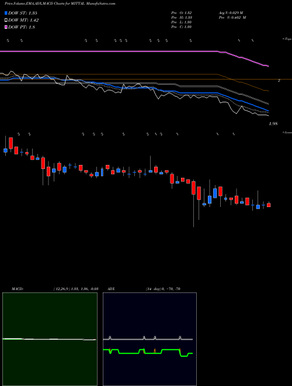The width and height of the screenshot is (292, 386).
Task: Click the MACD (12,26,9) values text
Action: point(76,289)
